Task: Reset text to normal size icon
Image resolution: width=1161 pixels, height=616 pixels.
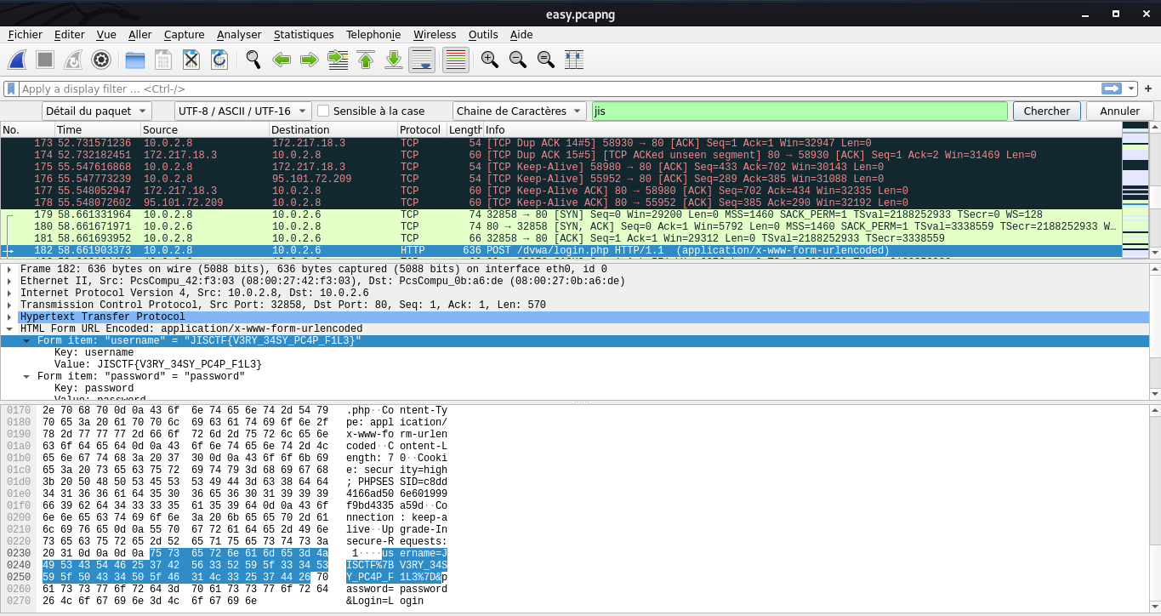Action: (545, 60)
